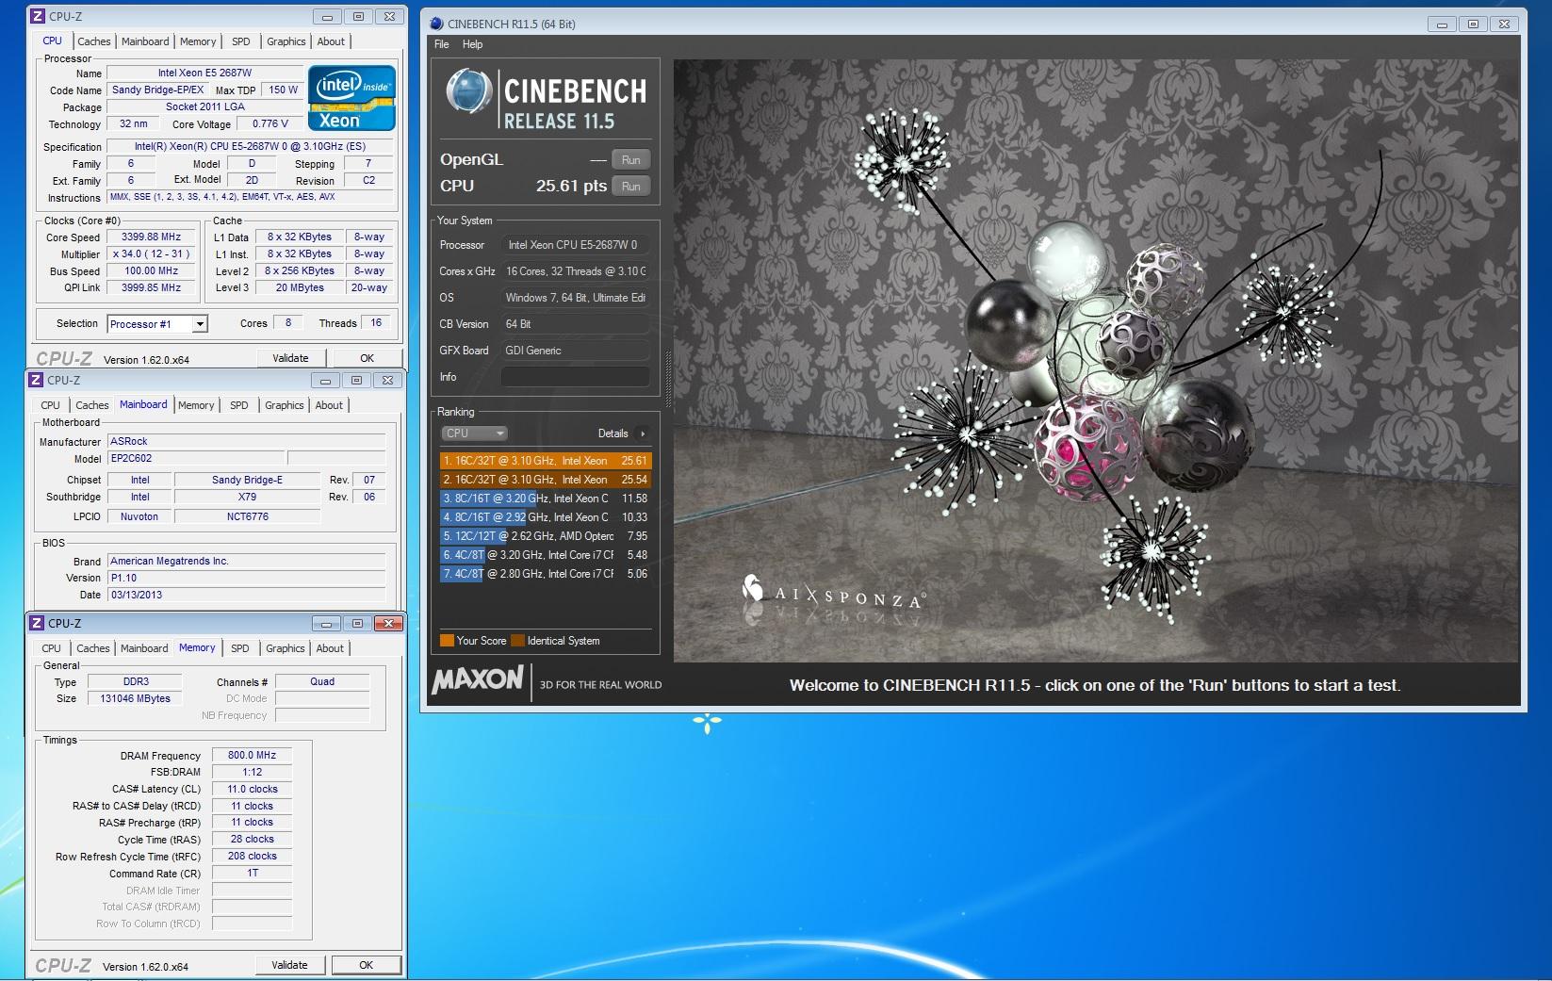Select ranking row 12C/12T AMD Opteron
Viewport: 1552px width, 981px height.
[x=546, y=536]
